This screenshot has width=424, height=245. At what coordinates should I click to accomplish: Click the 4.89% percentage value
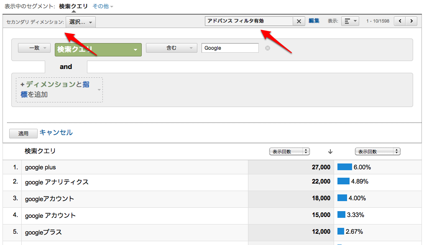pyautogui.click(x=360, y=181)
